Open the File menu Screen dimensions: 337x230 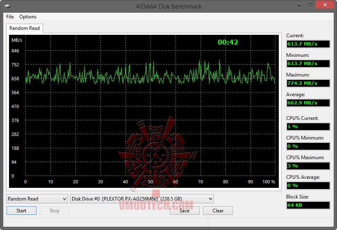[x=10, y=17]
